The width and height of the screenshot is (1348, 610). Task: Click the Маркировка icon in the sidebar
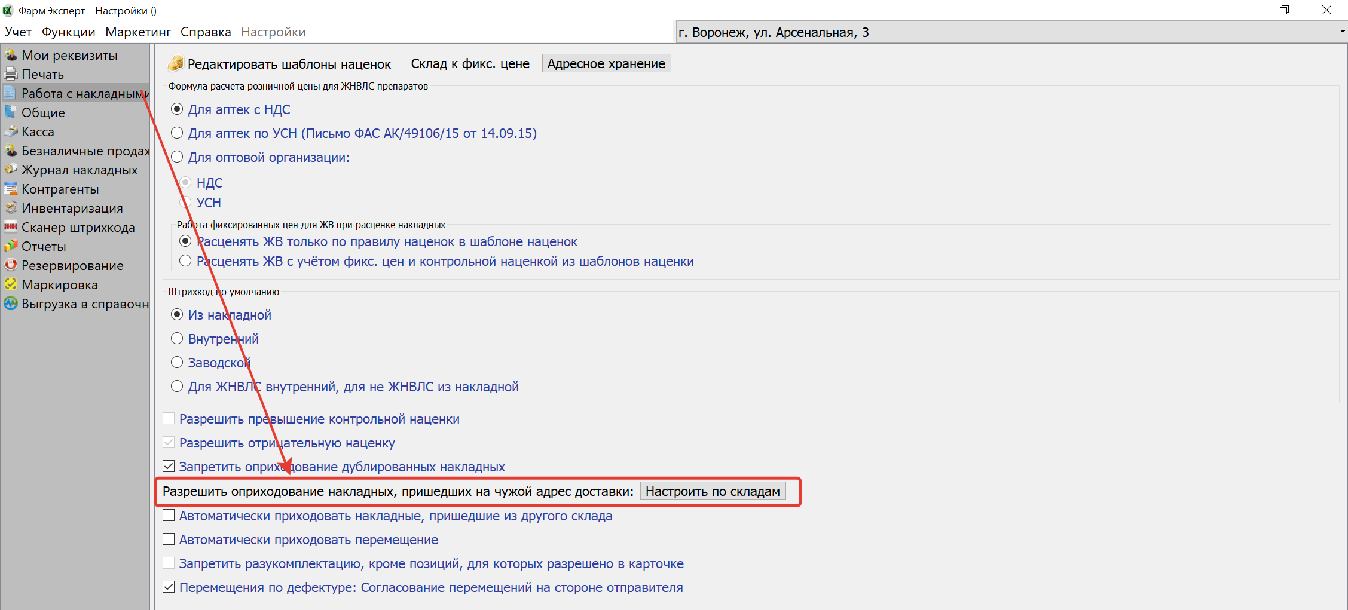pyautogui.click(x=11, y=284)
